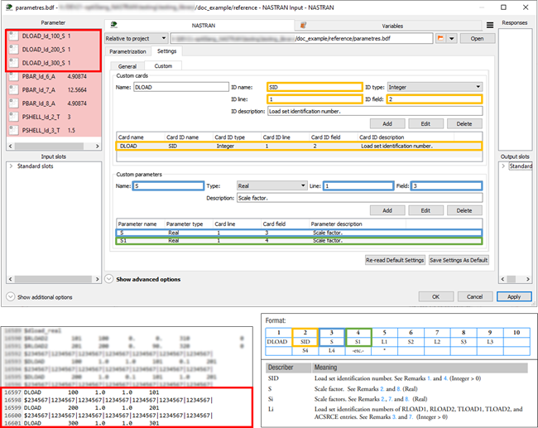Click the Card ID name column header

point(189,137)
